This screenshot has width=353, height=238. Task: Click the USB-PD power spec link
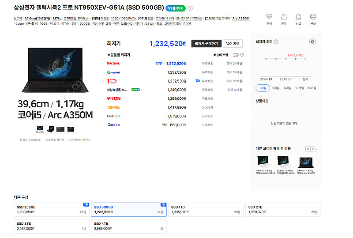coord(127,23)
